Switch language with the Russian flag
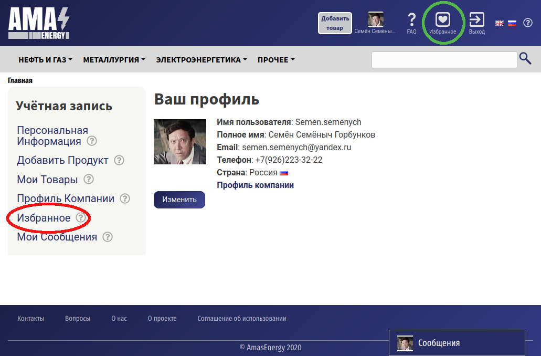The width and height of the screenshot is (541, 356). pos(512,23)
